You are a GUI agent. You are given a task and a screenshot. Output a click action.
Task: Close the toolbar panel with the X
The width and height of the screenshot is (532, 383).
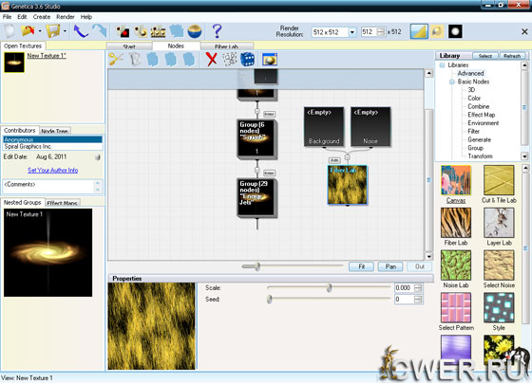[524, 31]
